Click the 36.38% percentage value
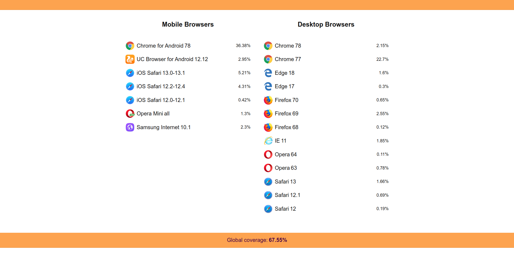Screen dimensions: 514x254 click(243, 46)
